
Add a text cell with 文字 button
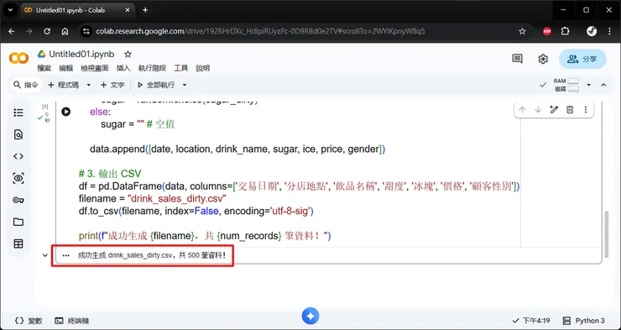pyautogui.click(x=112, y=85)
